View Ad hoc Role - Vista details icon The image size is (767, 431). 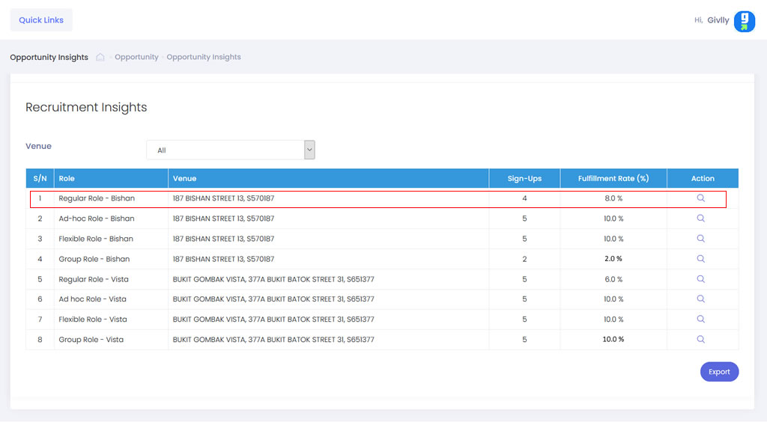coord(700,299)
